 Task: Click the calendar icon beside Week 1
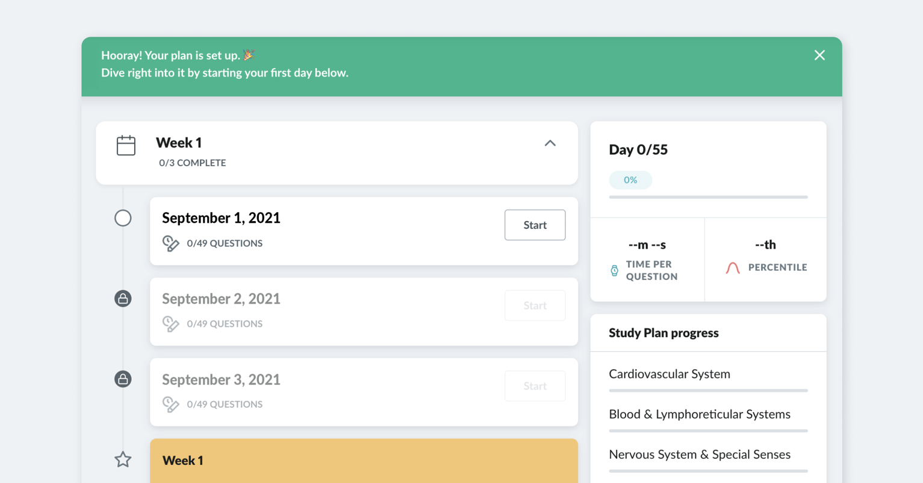coord(125,145)
